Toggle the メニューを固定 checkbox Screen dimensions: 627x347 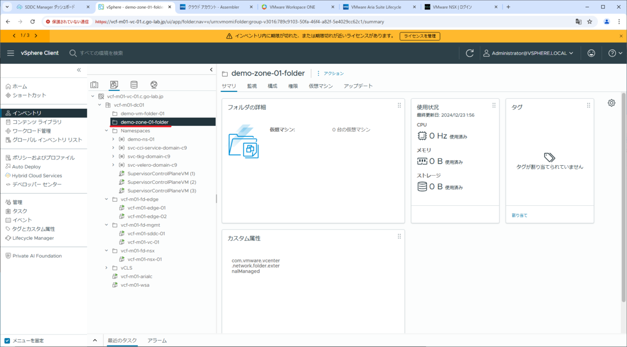click(x=7, y=341)
